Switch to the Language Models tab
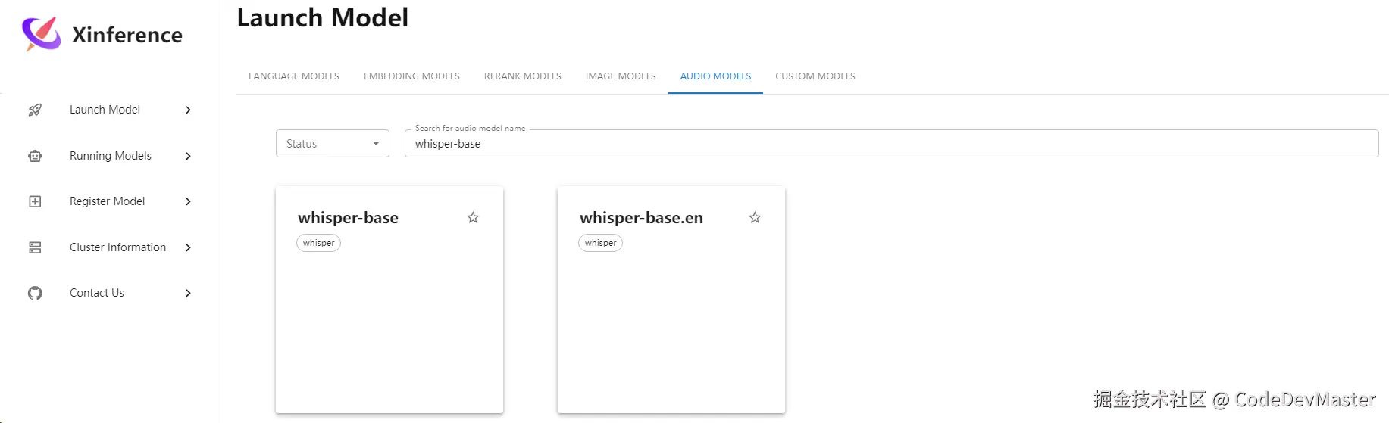Viewport: 1389px width, 423px height. (x=294, y=76)
